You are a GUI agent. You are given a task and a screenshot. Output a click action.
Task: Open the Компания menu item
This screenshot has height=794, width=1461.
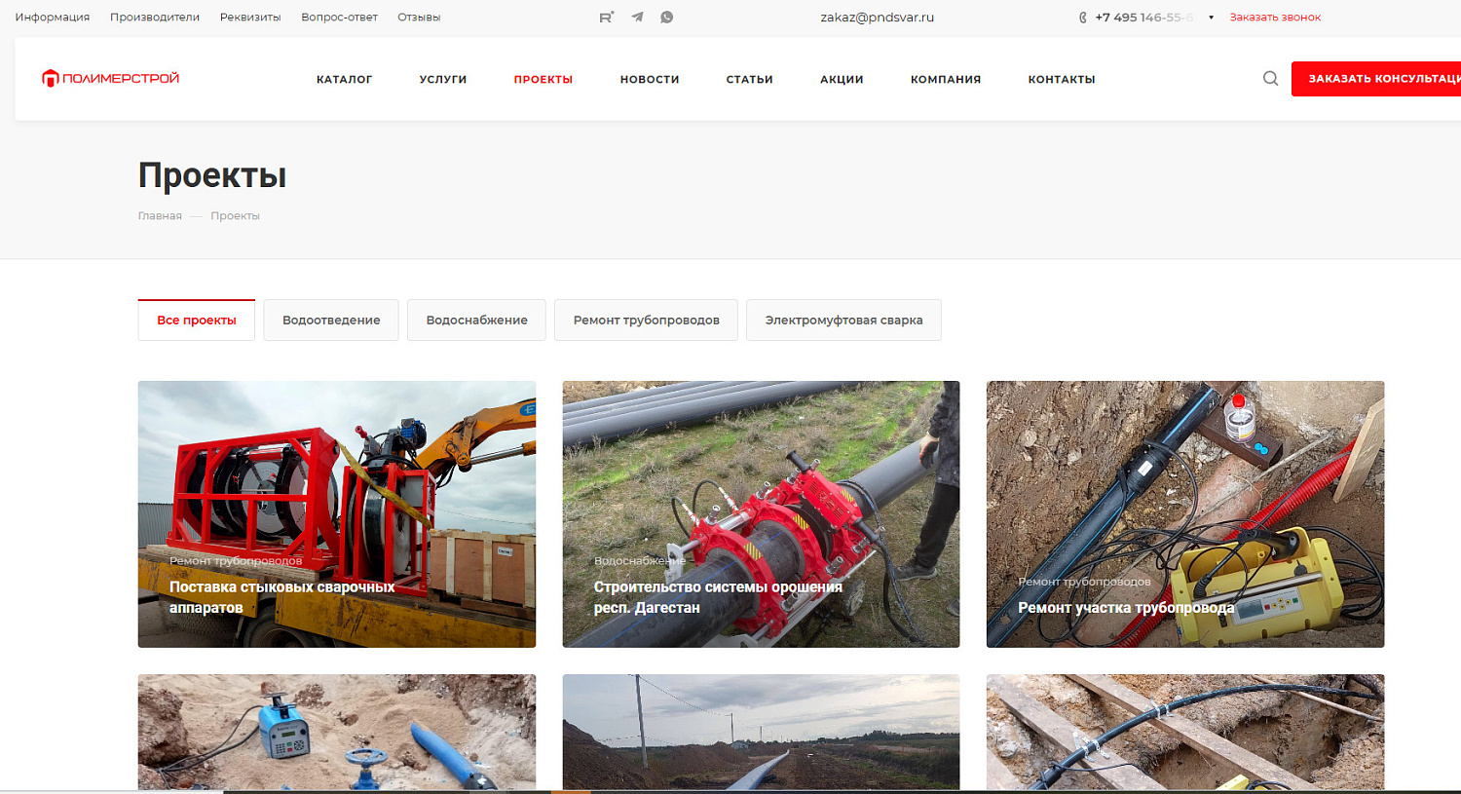point(945,80)
